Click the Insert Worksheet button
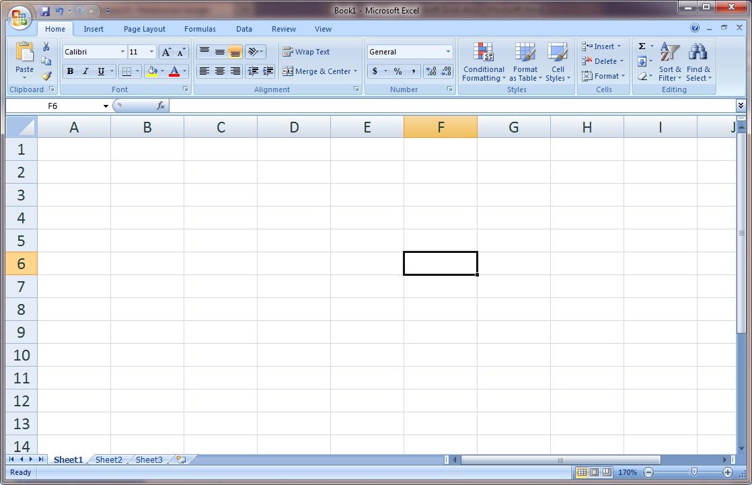The height and width of the screenshot is (485, 752). 180,459
